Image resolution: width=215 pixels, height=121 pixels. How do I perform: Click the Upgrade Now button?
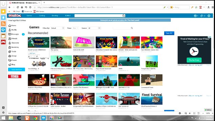(17, 70)
